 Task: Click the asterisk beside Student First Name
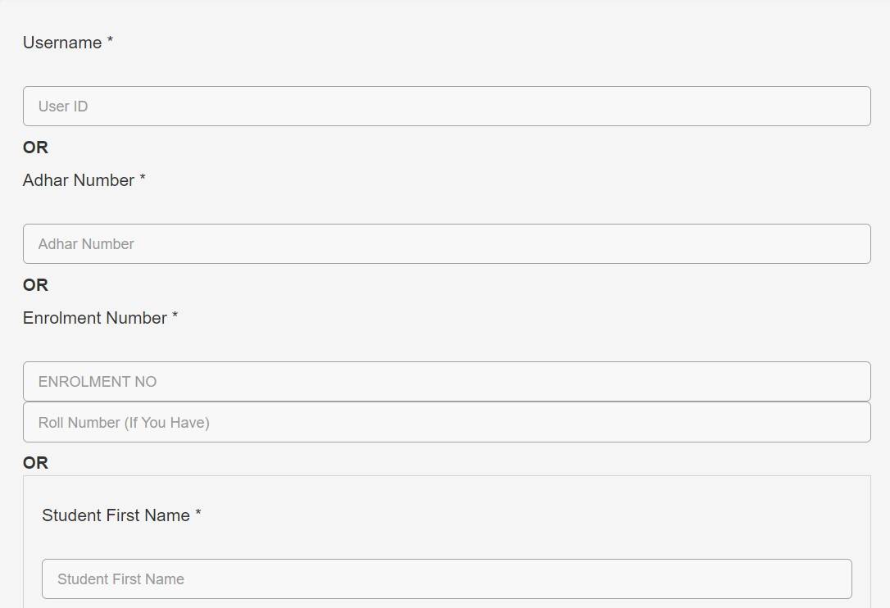pyautogui.click(x=198, y=514)
